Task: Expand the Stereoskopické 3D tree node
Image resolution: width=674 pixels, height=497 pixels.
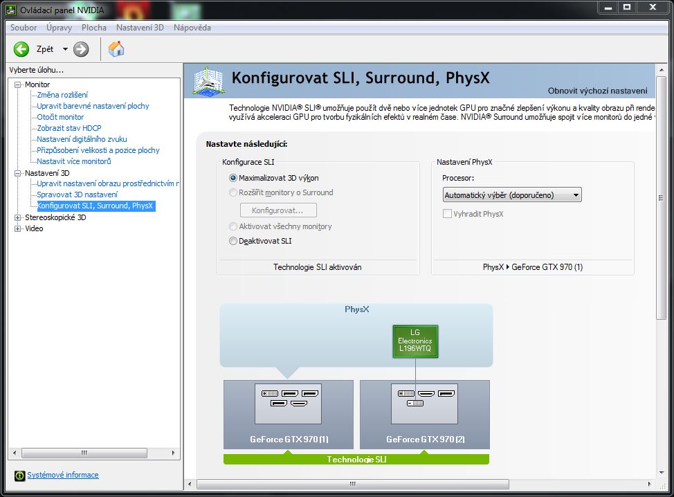Action: click(x=18, y=217)
